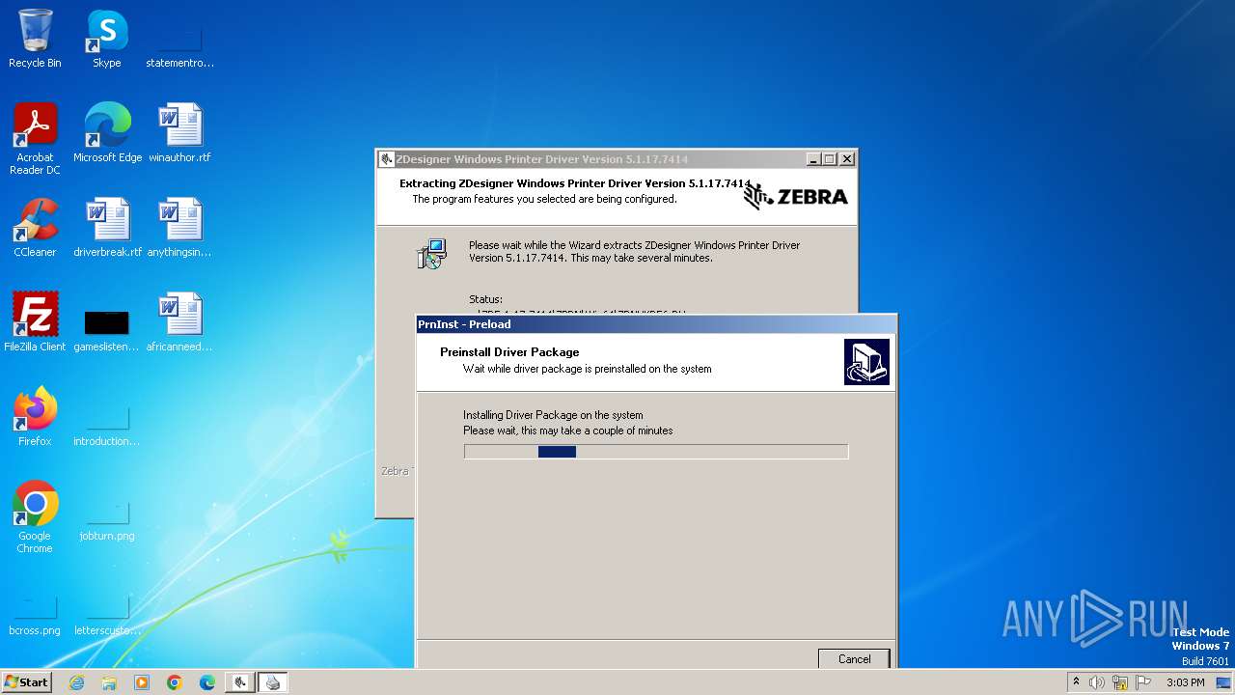
Task: Close the ZDesigner Printer Driver window
Action: point(847,159)
